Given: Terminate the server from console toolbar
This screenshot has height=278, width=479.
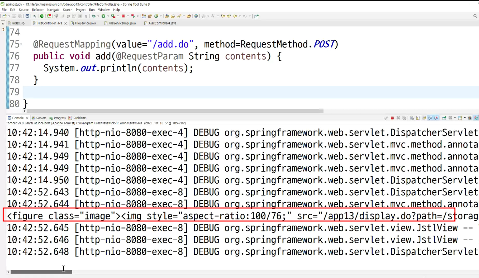Looking at the screenshot, I should pyautogui.click(x=392, y=118).
